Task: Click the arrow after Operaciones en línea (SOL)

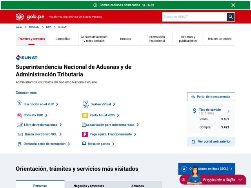Action: (231, 169)
